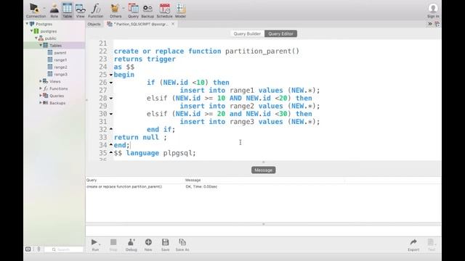Screen dimensions: 465x261
Task: Open the Others dropdown arrow
Action: [124, 8]
